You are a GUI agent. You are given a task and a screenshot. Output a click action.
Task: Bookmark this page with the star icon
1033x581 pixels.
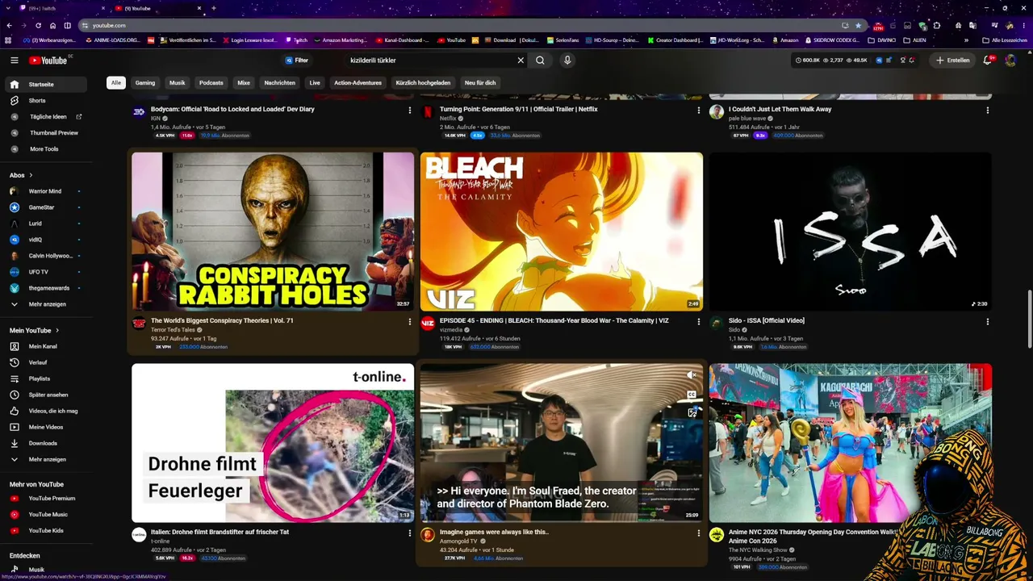858,25
